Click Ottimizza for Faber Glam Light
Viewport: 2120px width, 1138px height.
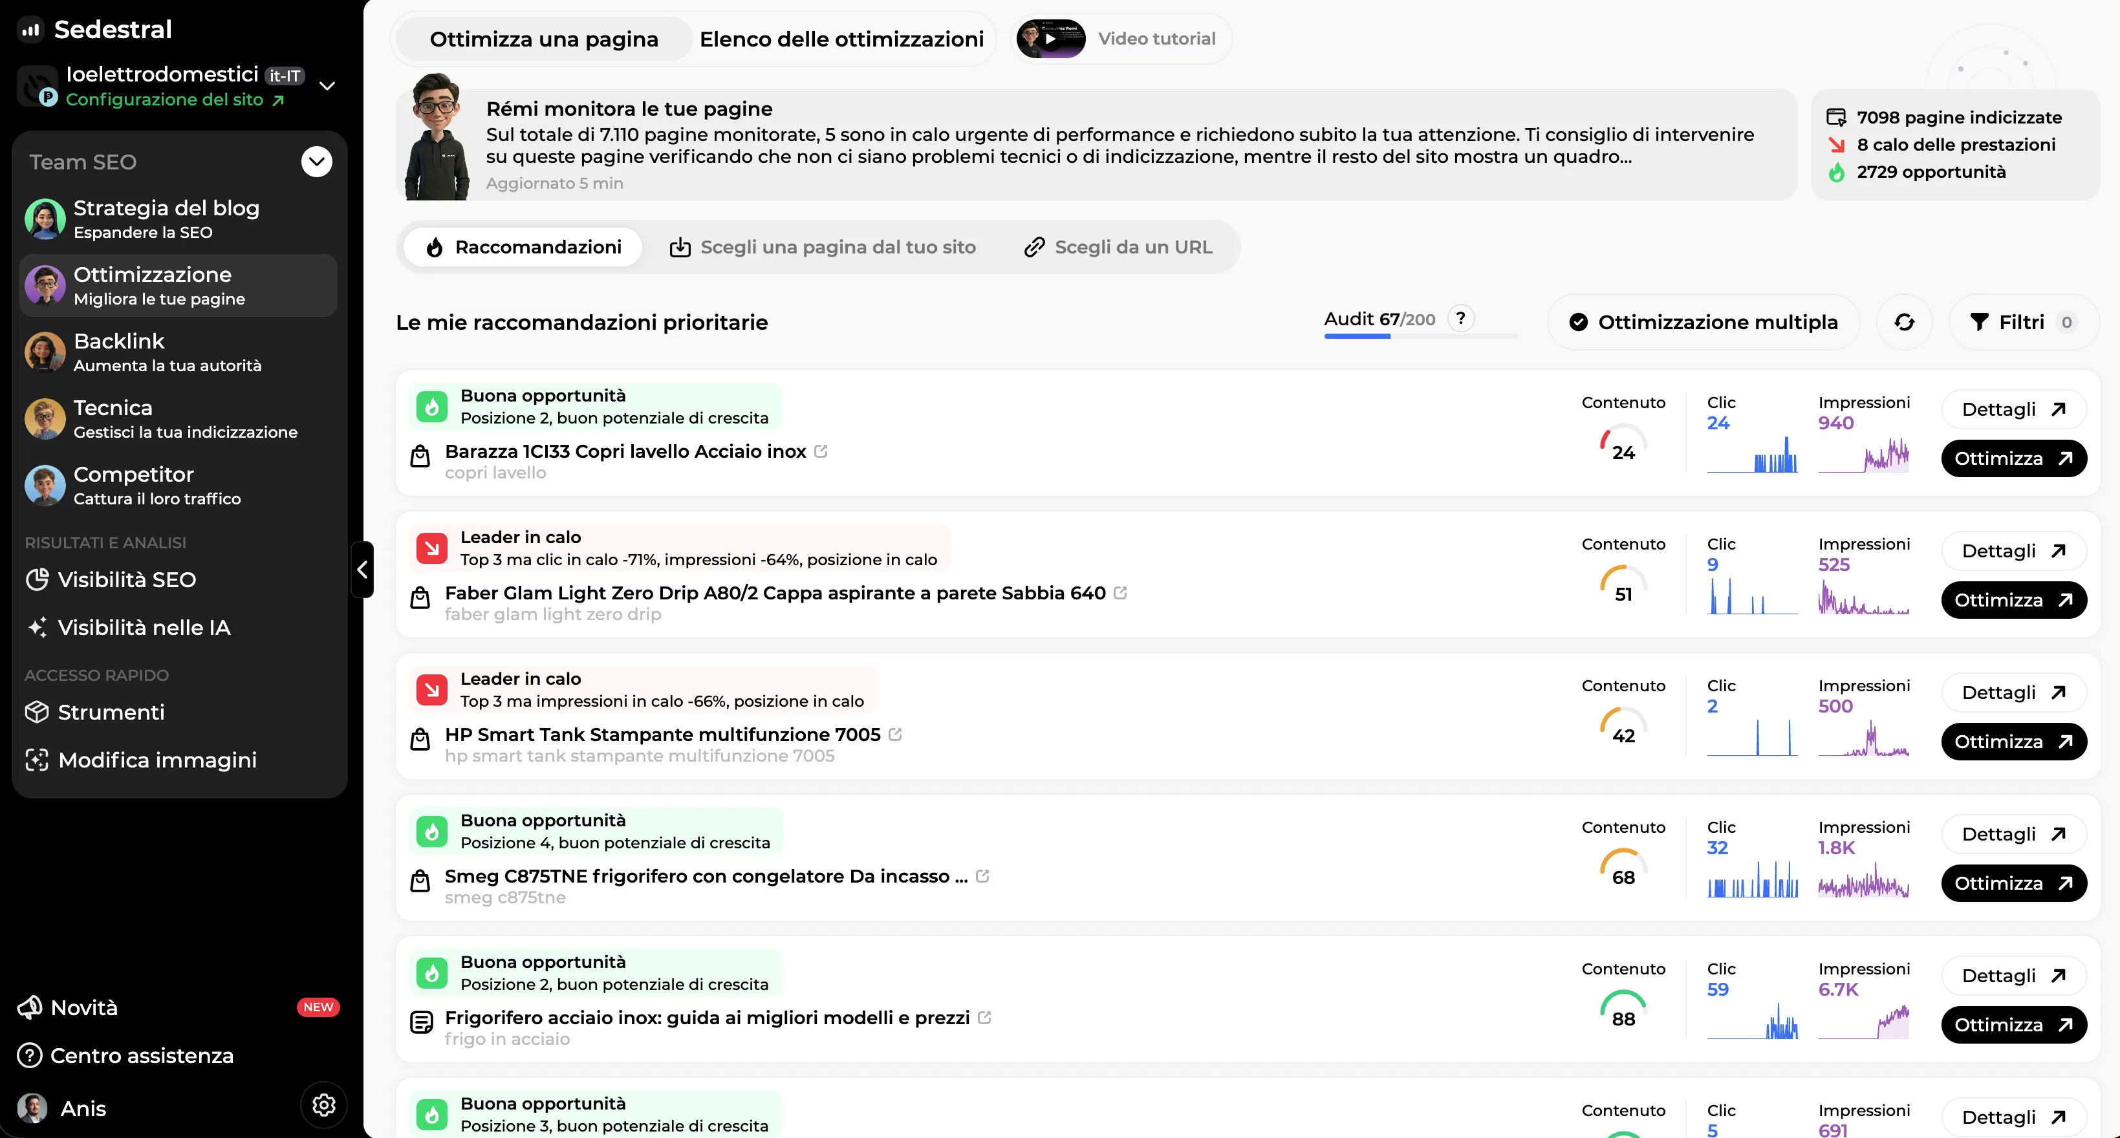click(x=2014, y=600)
